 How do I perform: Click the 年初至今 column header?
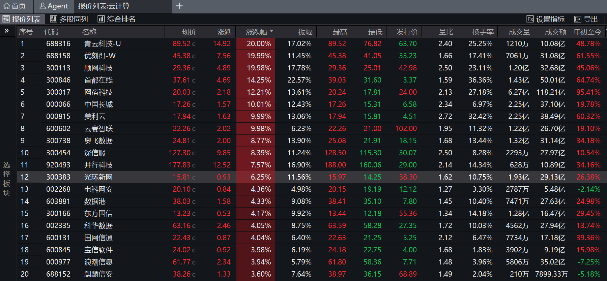[x=587, y=32]
